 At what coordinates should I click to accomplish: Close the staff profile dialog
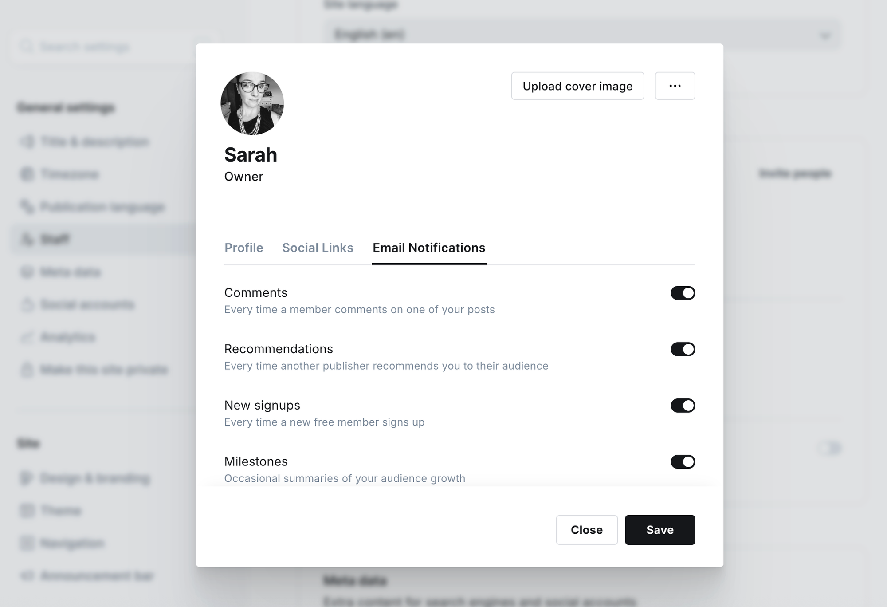586,530
